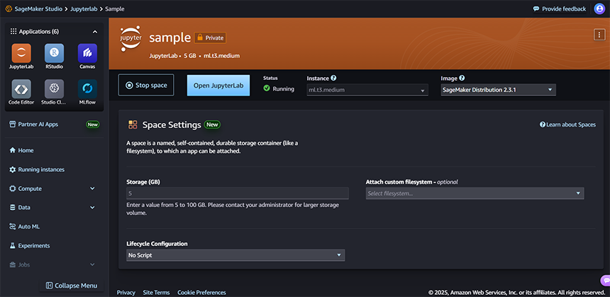Click the Storage (GB) input field
The image size is (610, 297).
click(238, 194)
